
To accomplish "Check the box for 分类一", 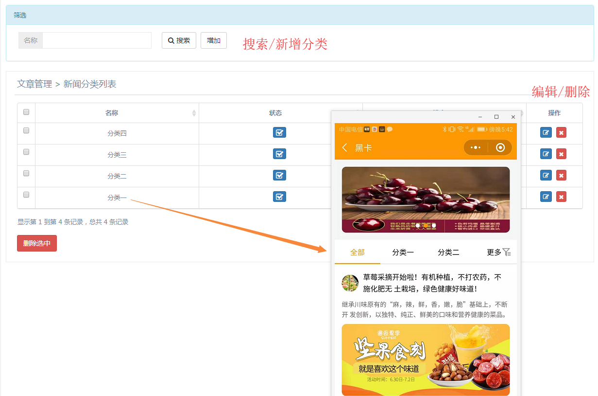I will tap(26, 195).
